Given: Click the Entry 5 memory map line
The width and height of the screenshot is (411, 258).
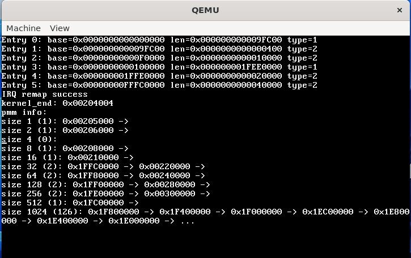Looking at the screenshot, I should (x=159, y=85).
